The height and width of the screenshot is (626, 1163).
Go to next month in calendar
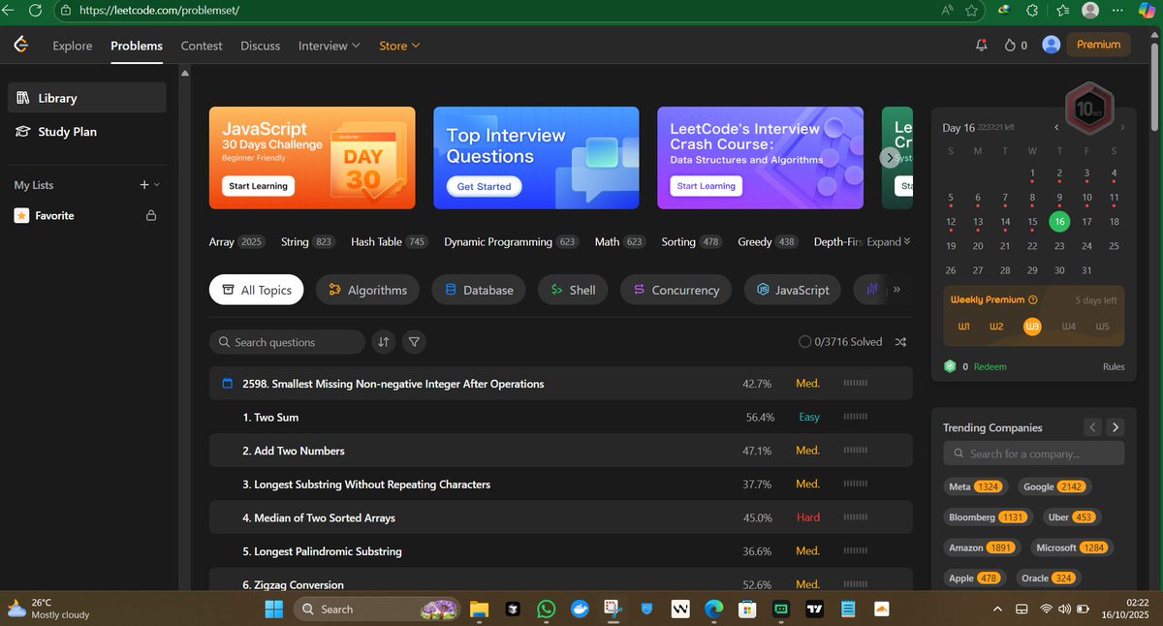coord(1122,128)
